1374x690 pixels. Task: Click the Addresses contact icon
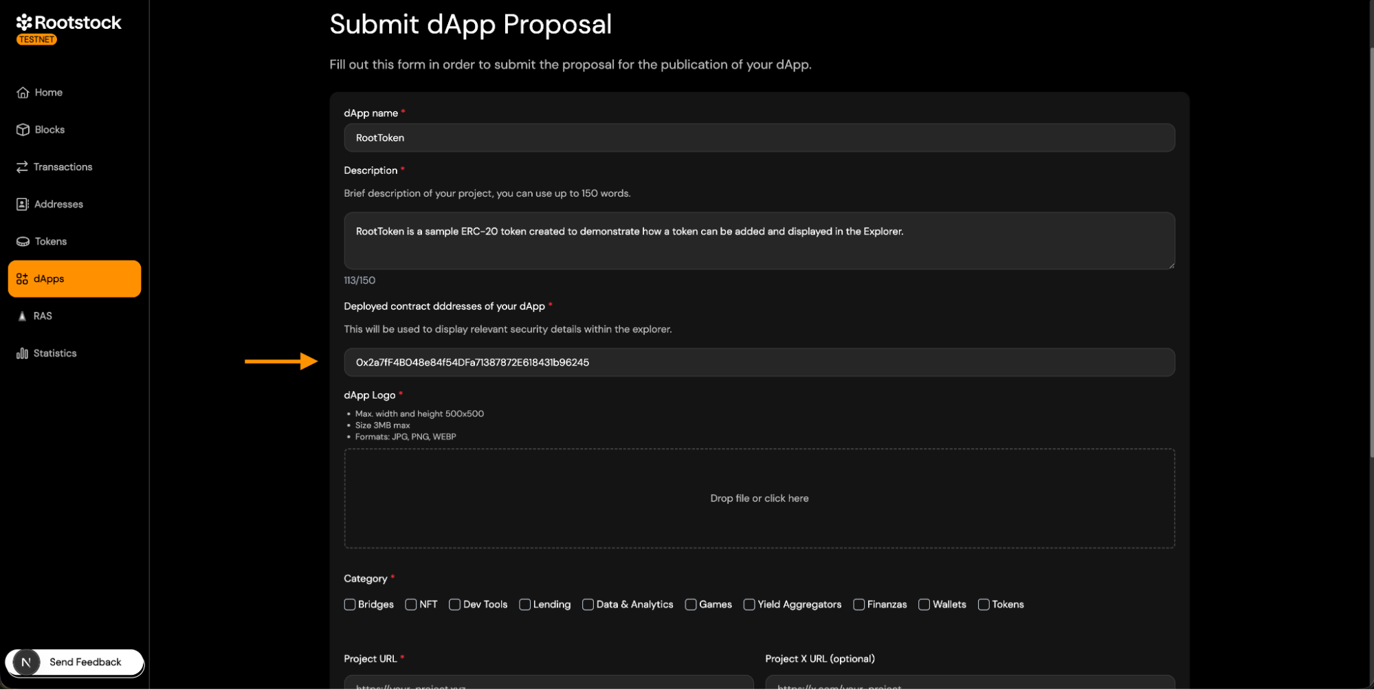(x=23, y=204)
